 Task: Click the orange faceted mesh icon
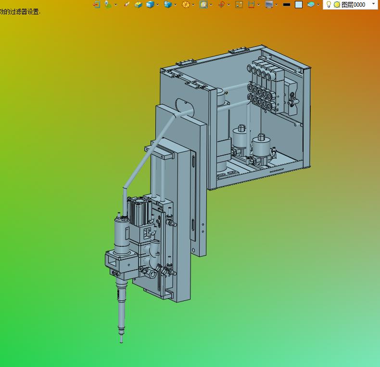coord(186,5)
